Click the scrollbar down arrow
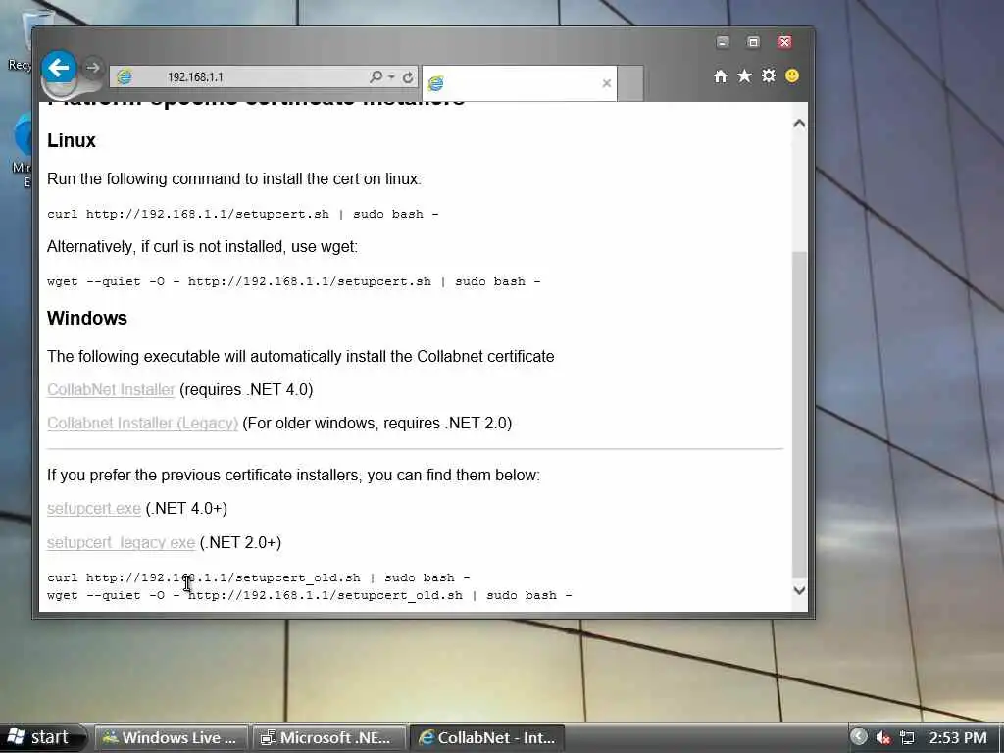 pyautogui.click(x=799, y=590)
